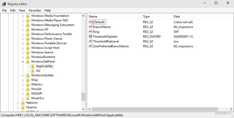Collapse the WindowsSelfHost key

23,62
